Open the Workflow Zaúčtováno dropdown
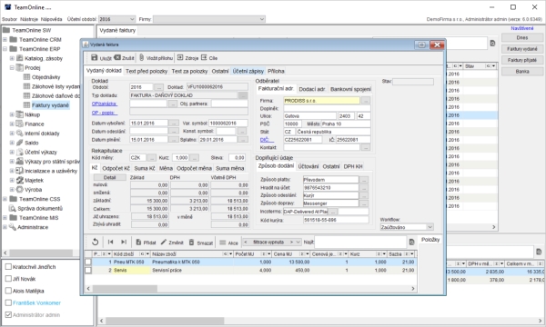The width and height of the screenshot is (546, 327). [407, 227]
